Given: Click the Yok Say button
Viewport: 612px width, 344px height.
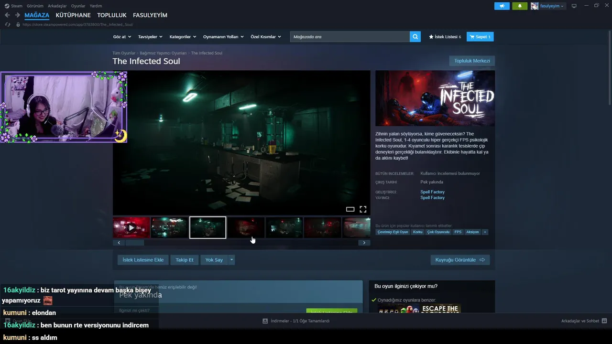Looking at the screenshot, I should point(214,260).
